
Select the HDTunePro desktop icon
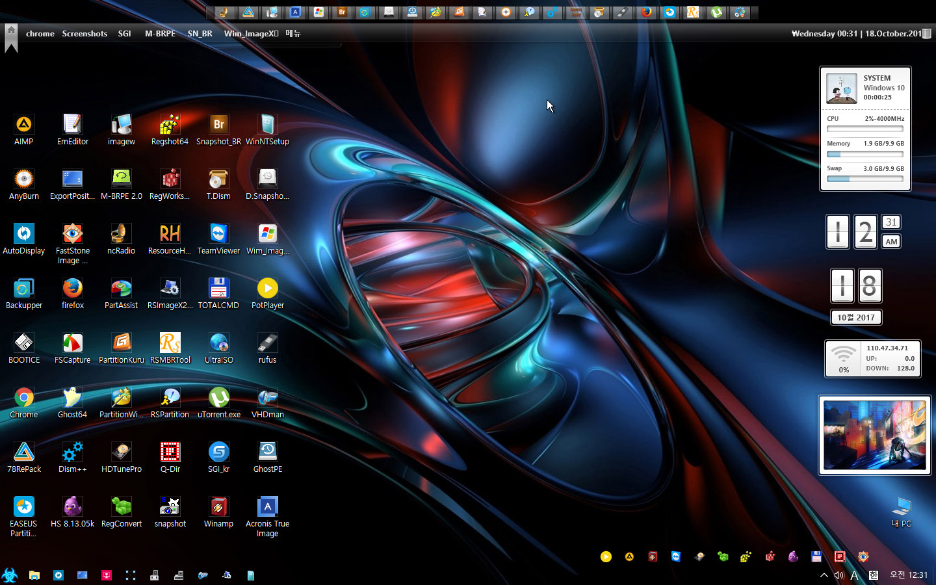122,457
